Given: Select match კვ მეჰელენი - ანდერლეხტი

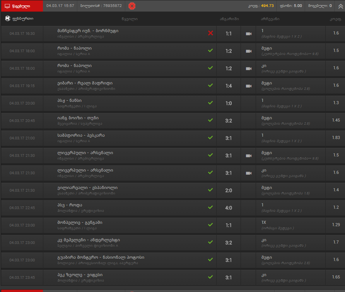Looking at the screenshot, I should 89,240.
